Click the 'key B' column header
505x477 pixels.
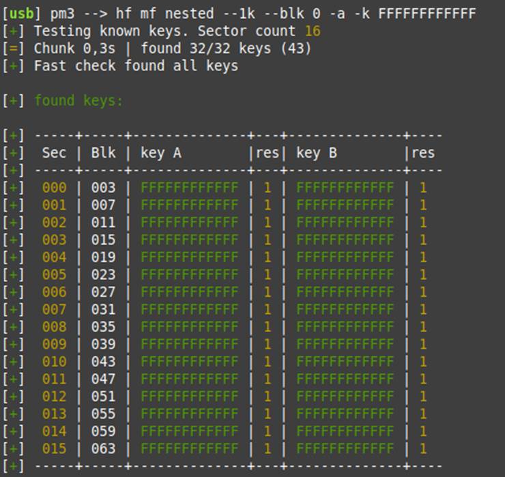(317, 153)
